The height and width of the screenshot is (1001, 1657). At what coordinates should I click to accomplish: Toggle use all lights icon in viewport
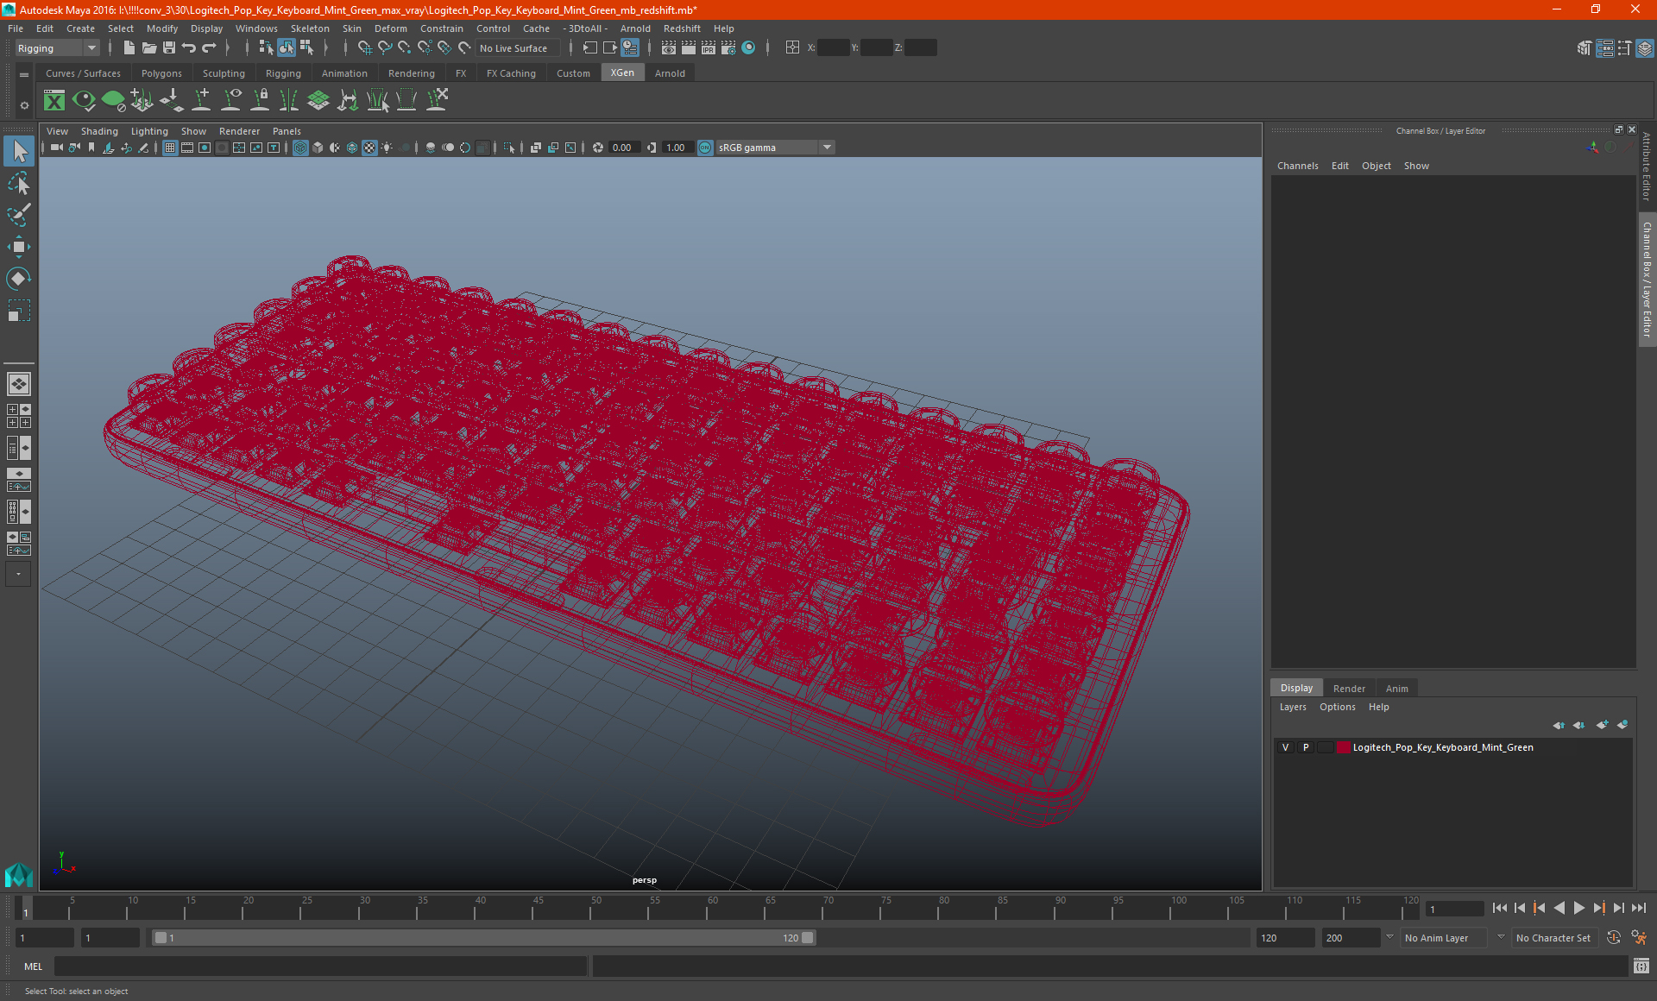tap(387, 148)
